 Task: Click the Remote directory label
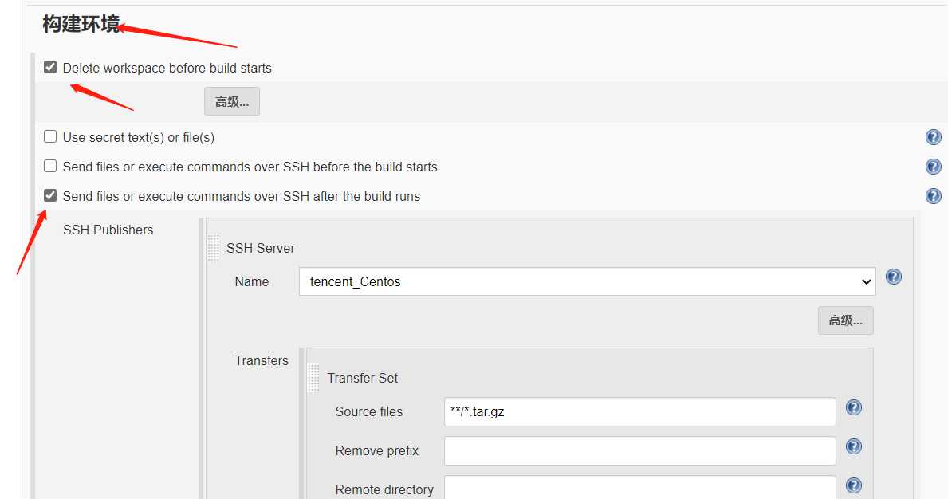coord(384,489)
